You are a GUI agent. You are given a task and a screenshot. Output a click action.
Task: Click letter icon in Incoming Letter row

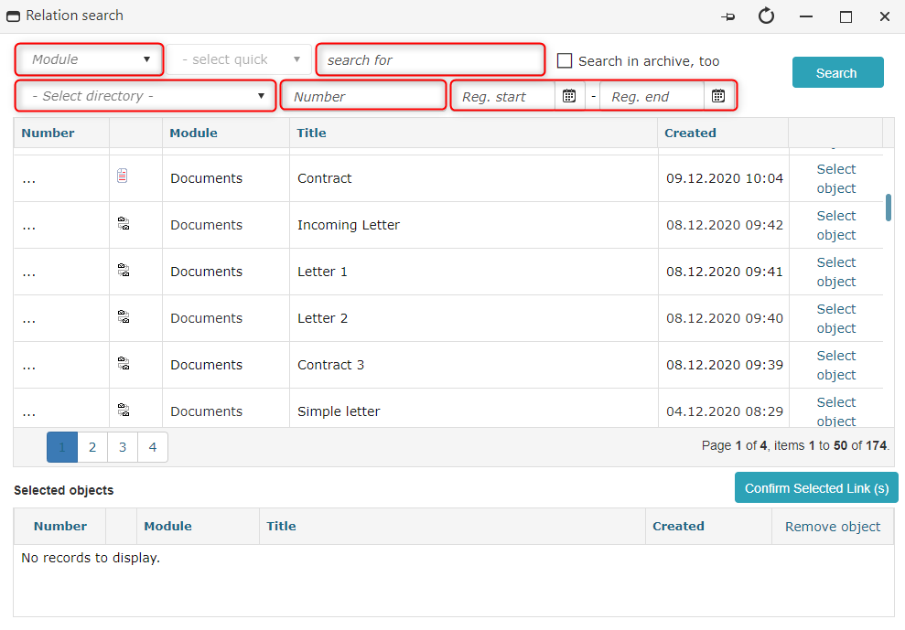124,223
